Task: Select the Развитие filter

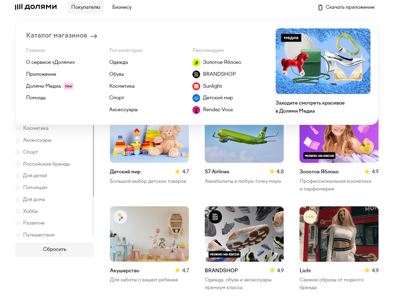Action: point(18,223)
